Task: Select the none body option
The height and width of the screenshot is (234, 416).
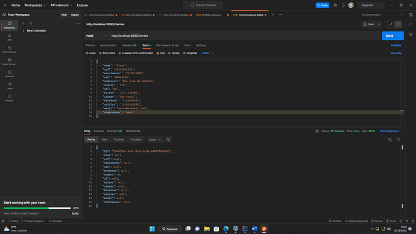Action: tap(90, 53)
